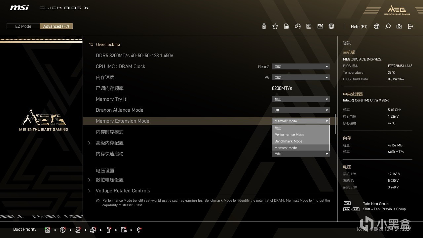
Task: Click the 8200MT/s adjusted frequency value
Action: pos(282,88)
